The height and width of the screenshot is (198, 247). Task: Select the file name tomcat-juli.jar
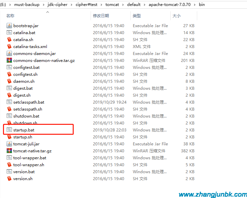[x=27, y=144]
